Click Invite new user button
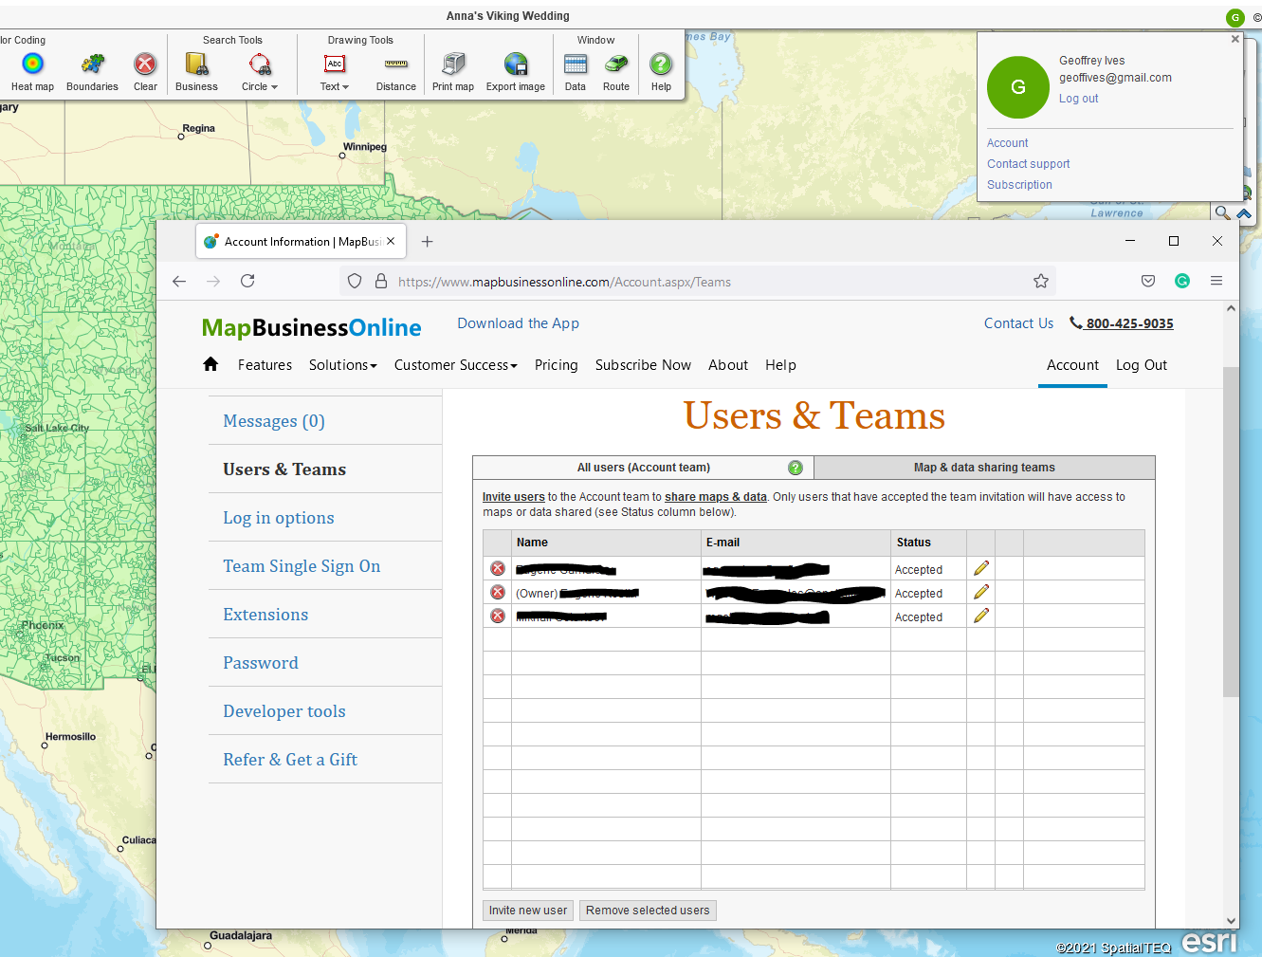Screen dimensions: 1262x957 (528, 911)
